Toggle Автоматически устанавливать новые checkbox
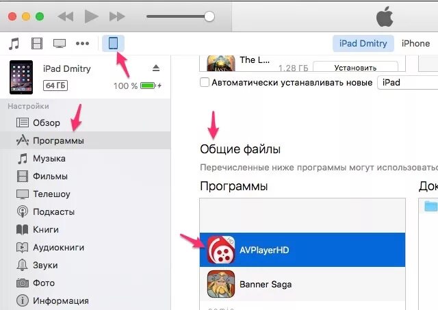The height and width of the screenshot is (310, 438). [x=205, y=82]
